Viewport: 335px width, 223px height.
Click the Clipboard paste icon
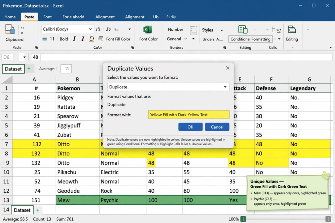tap(10, 29)
